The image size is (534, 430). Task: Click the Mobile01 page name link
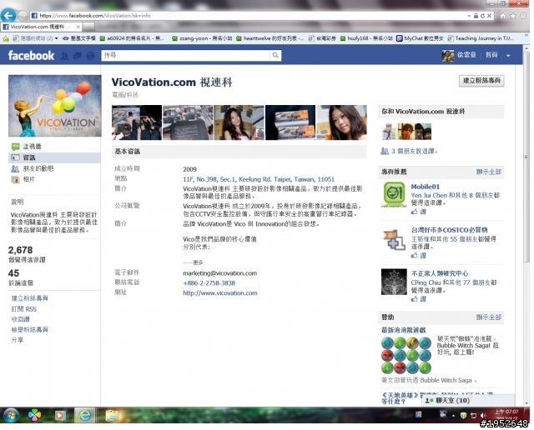click(x=425, y=187)
